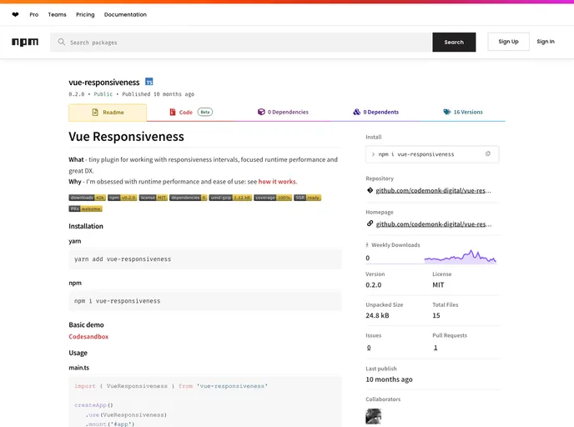574x427 pixels.
Task: Click the heart icon in top bar
Action: point(15,15)
